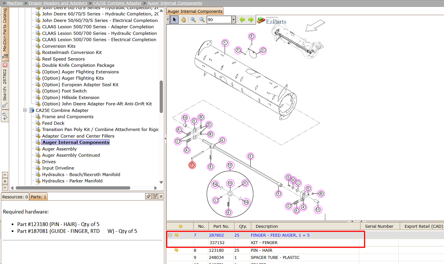The image size is (444, 264).
Task: Click the EzParts logo
Action: click(x=272, y=20)
